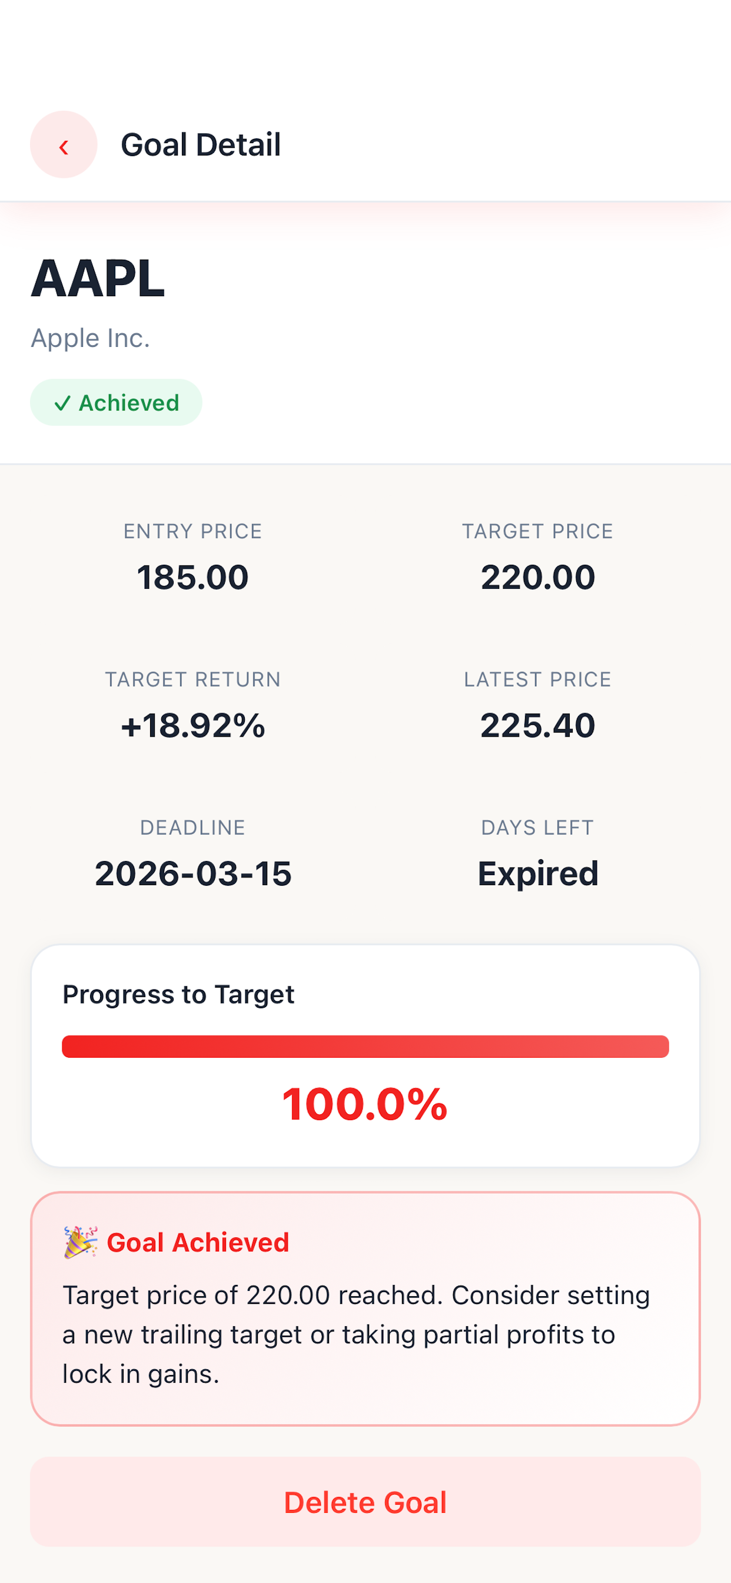Select the Target Return +18.92% figure
The height and width of the screenshot is (1583, 731).
click(x=193, y=725)
